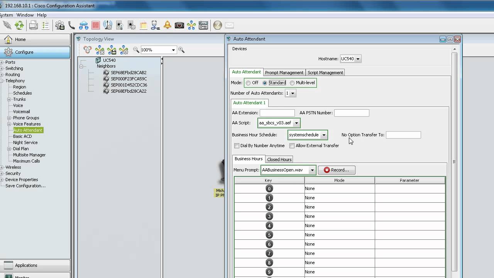Open the Home section in the left pane
This screenshot has height=278, width=494.
tap(35, 39)
